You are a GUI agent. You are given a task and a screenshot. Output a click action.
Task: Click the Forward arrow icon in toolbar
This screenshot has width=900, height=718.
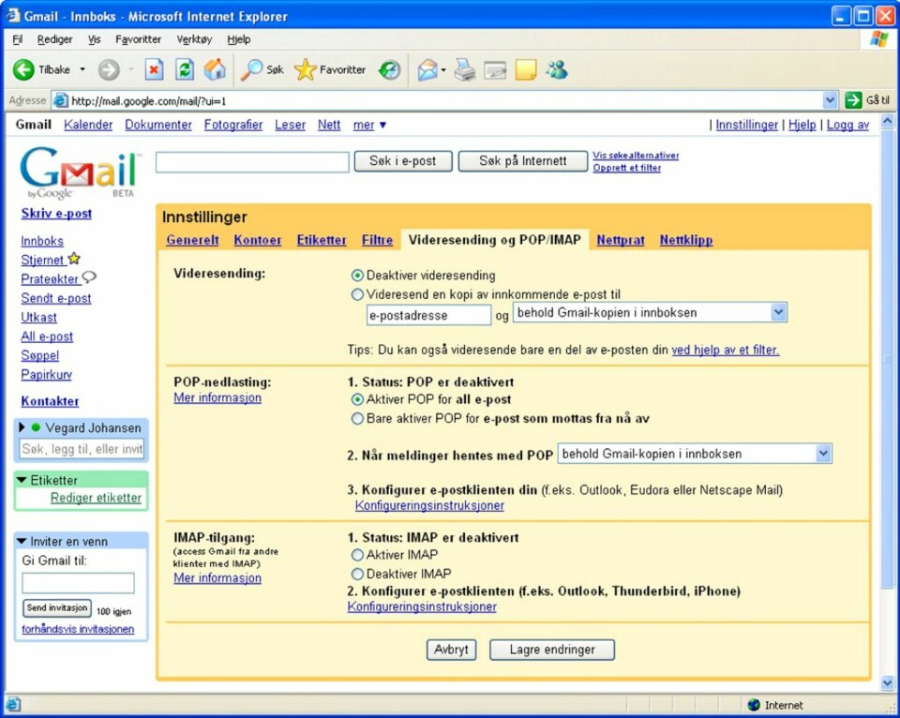[x=109, y=70]
